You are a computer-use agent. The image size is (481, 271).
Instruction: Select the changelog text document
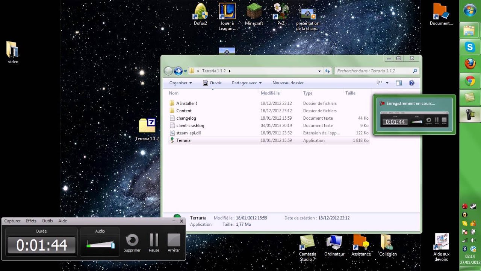(268, 118)
